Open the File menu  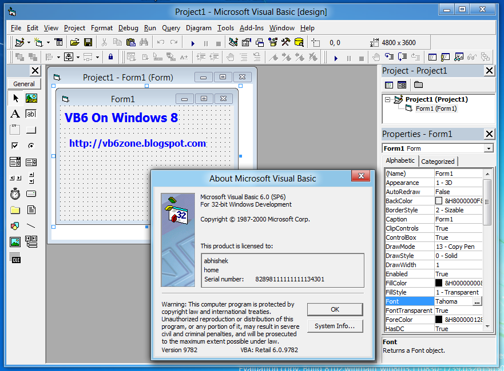click(16, 28)
